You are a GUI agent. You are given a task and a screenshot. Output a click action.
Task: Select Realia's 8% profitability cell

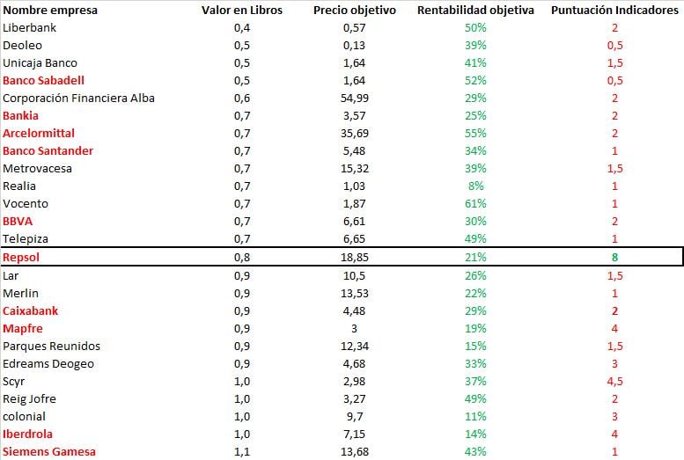[x=476, y=186]
